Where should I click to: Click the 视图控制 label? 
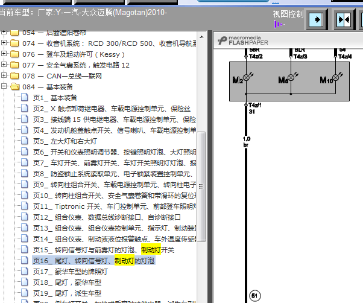pyautogui.click(x=288, y=14)
